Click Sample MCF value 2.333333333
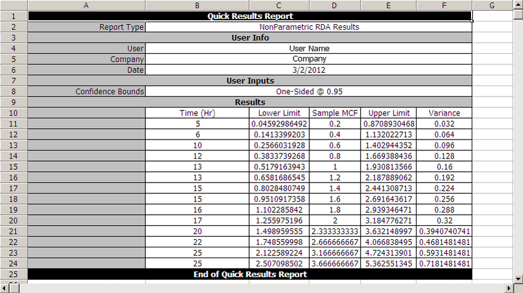Image resolution: width=523 pixels, height=293 pixels. click(x=335, y=231)
